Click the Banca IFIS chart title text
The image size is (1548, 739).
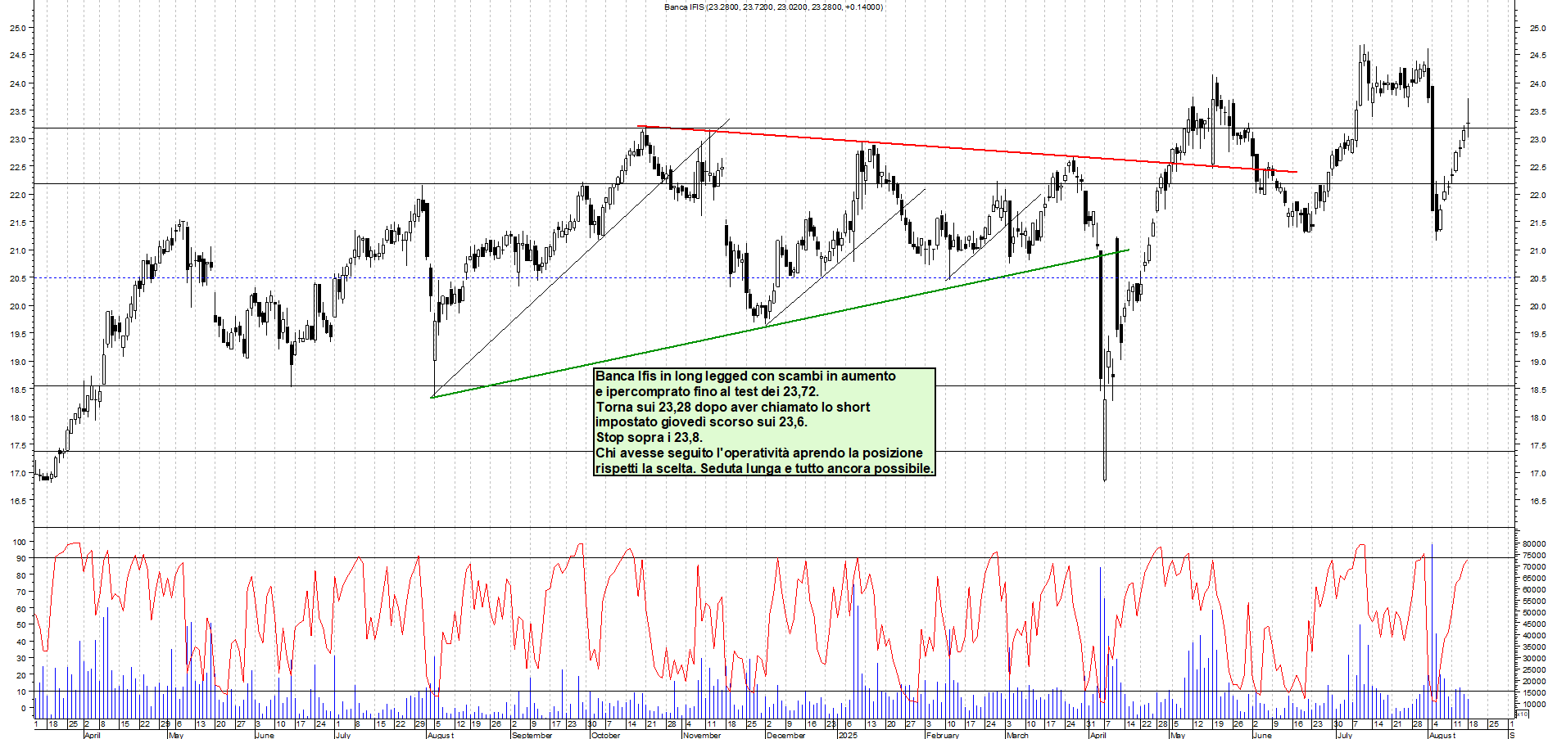pos(773,7)
